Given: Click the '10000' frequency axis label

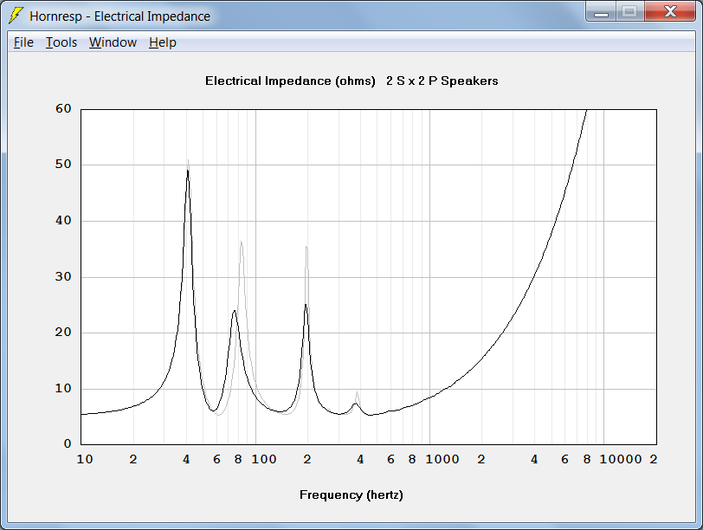Looking at the screenshot, I should [x=621, y=459].
